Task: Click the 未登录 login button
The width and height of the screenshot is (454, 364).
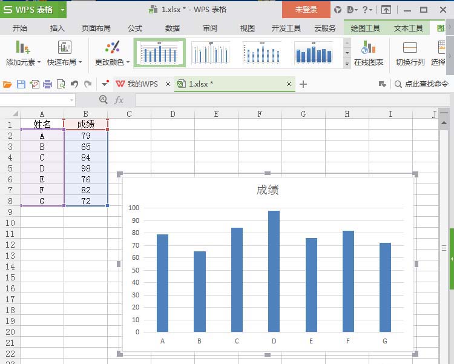Action: click(x=306, y=10)
